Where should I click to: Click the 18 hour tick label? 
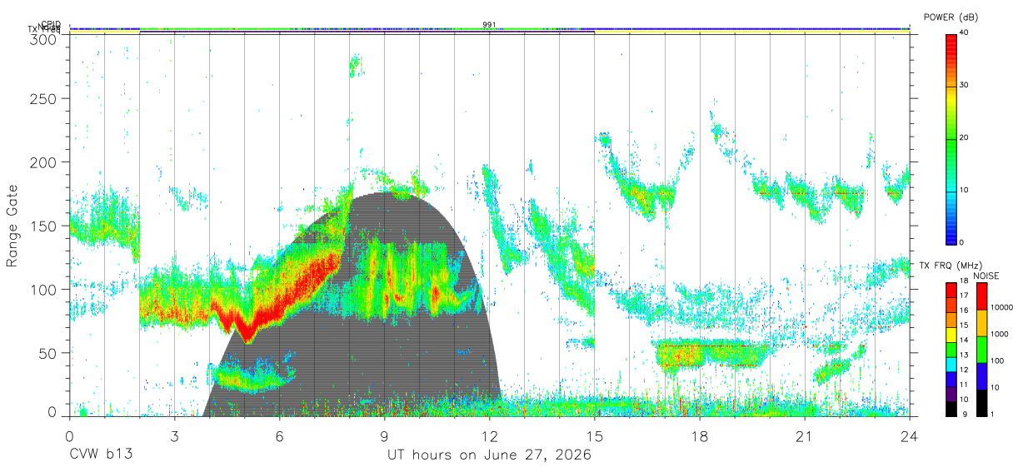pos(699,436)
